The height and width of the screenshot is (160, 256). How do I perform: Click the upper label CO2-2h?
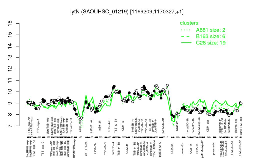pyautogui.click(x=177, y=126)
